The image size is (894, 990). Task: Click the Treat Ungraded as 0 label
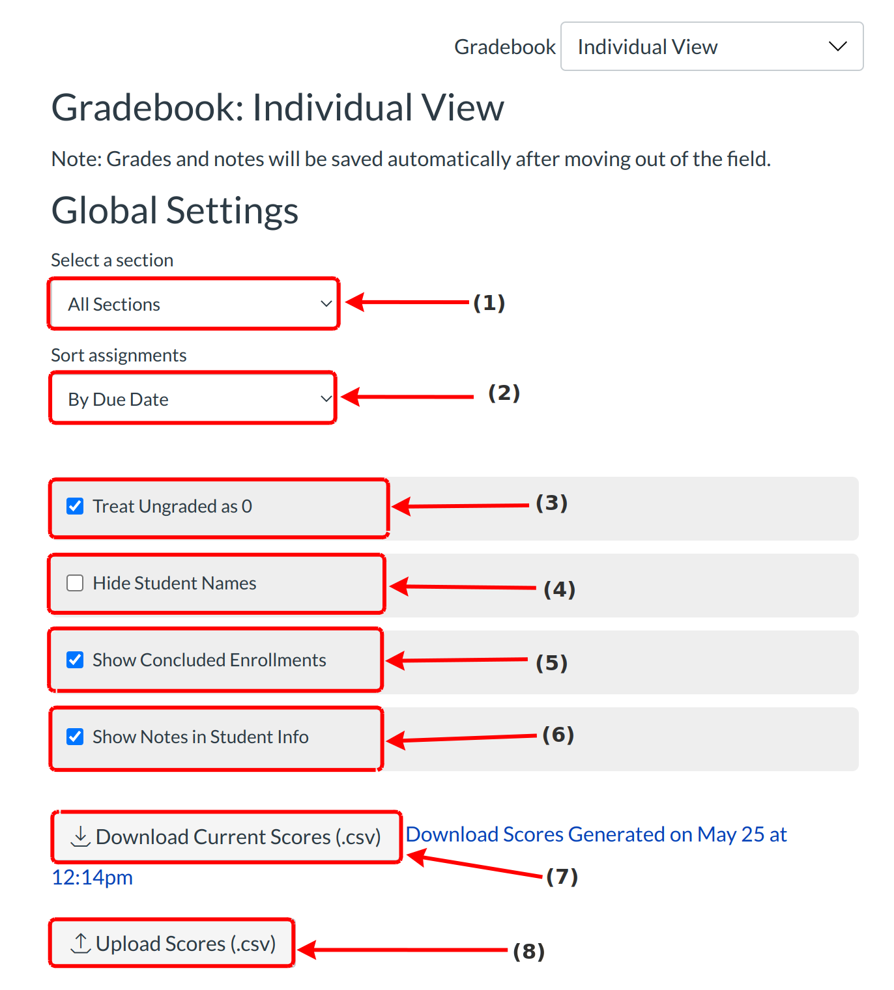(172, 506)
